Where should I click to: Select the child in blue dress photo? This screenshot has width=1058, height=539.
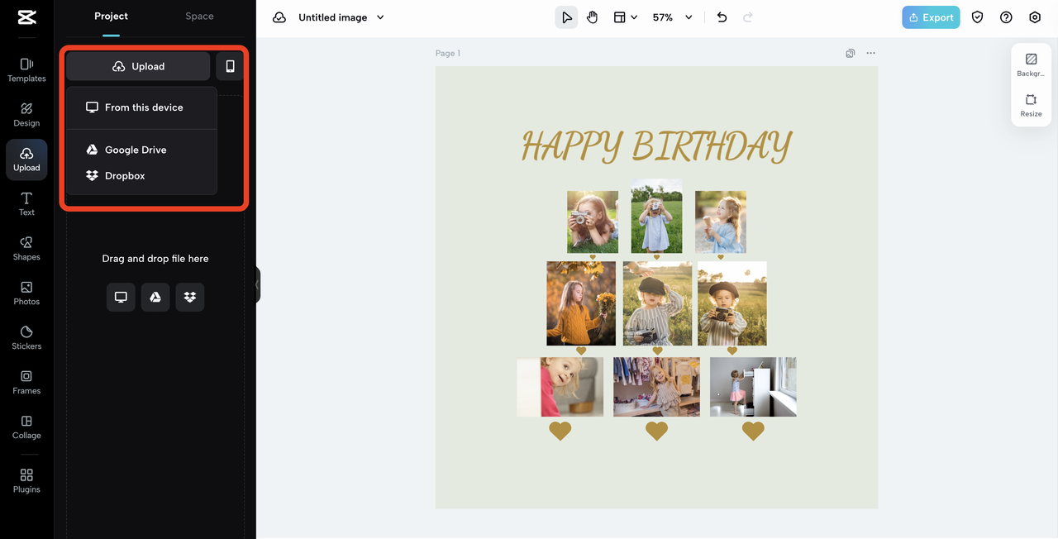pyautogui.click(x=656, y=216)
